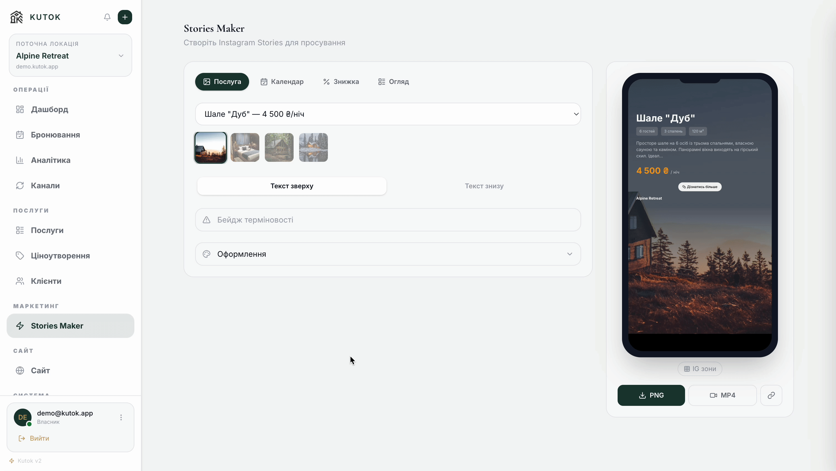
Task: Open Бронювання in sidebar
Action: coord(70,135)
